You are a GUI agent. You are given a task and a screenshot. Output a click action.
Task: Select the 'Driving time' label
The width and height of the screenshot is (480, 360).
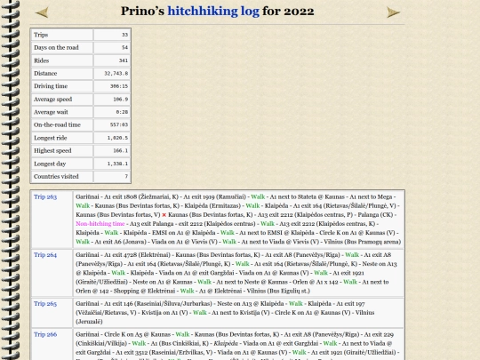click(51, 86)
